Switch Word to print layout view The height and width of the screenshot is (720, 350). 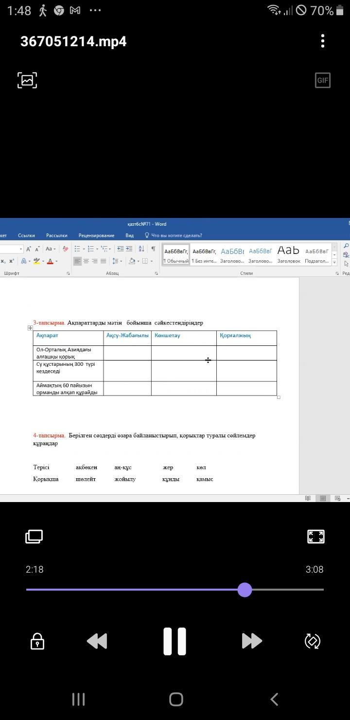(x=322, y=498)
